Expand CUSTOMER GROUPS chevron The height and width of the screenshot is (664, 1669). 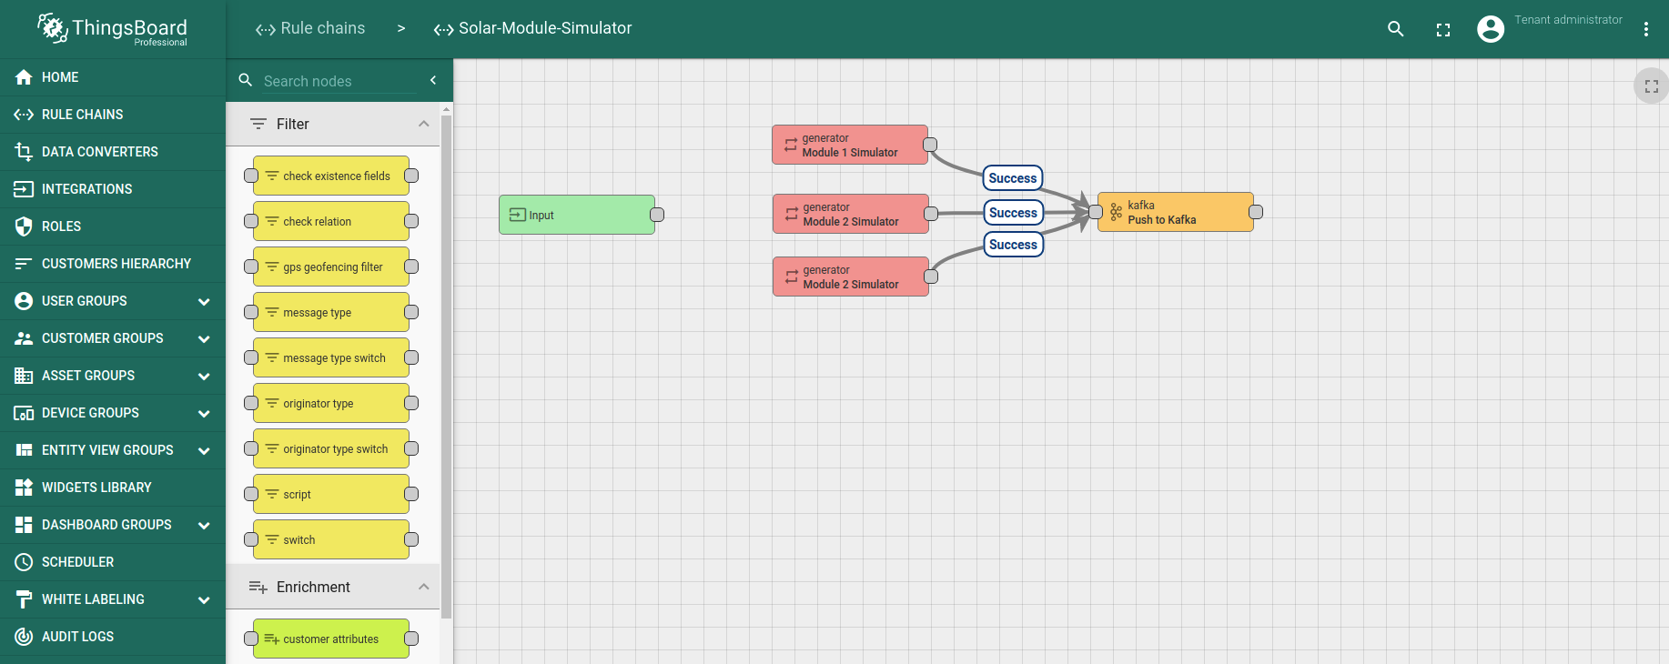pyautogui.click(x=204, y=338)
